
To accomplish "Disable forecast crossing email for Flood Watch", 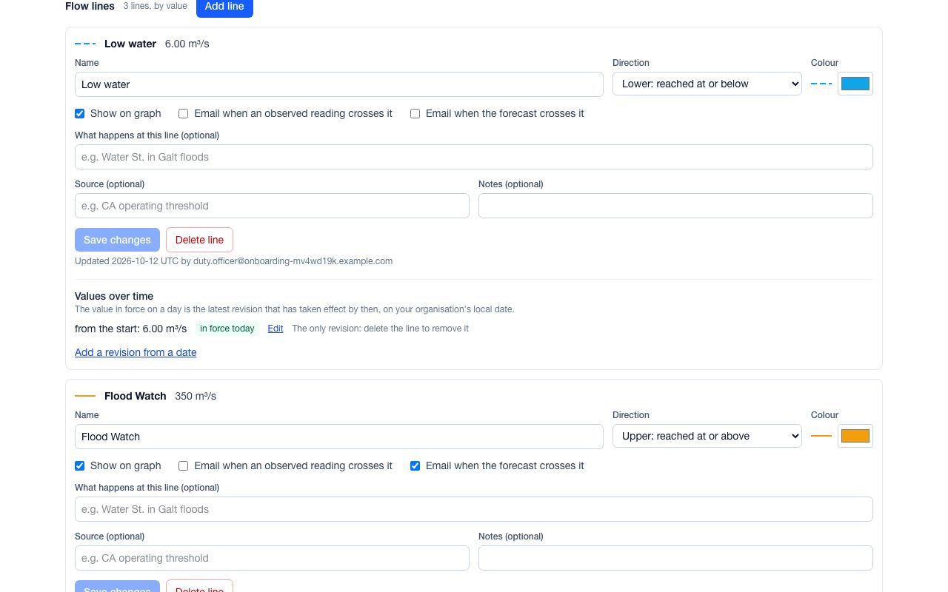I will point(415,465).
